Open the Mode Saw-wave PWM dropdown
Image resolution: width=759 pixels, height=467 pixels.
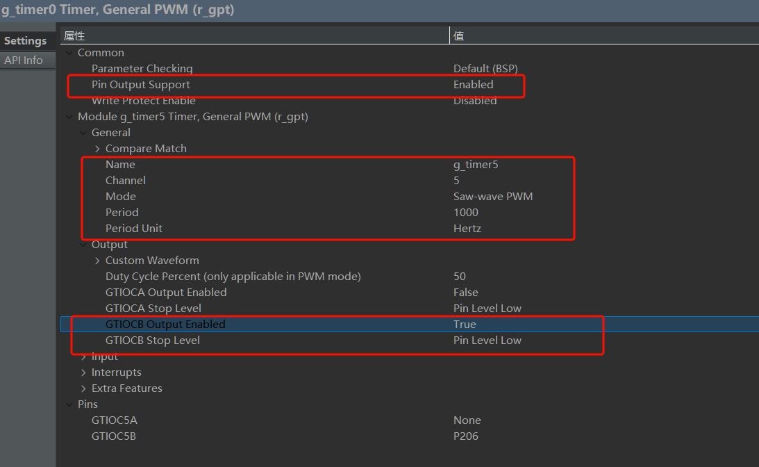click(493, 197)
